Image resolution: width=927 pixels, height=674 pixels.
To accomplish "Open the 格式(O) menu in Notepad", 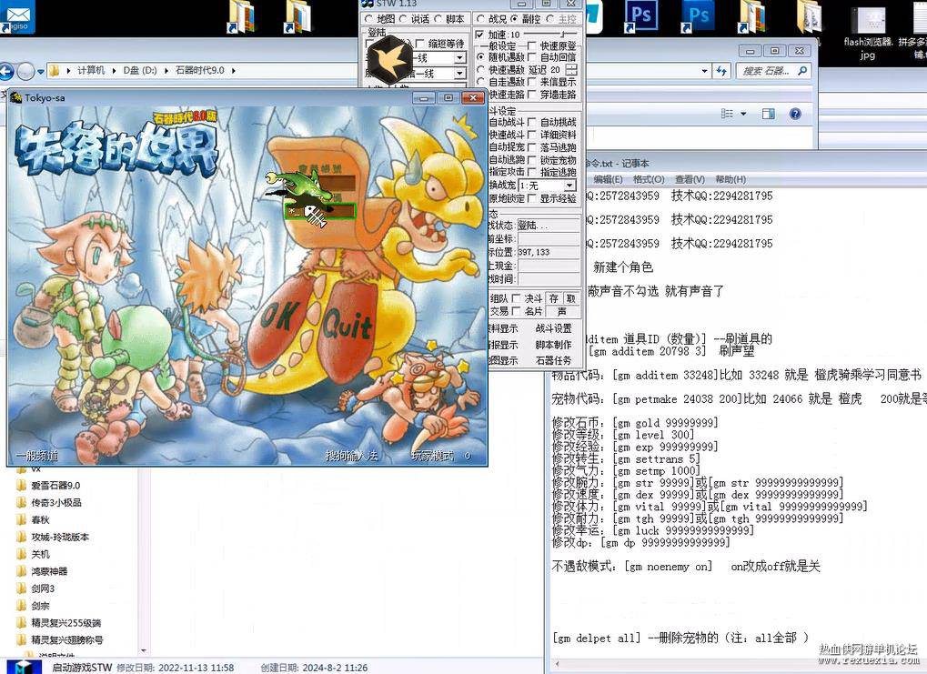I will pyautogui.click(x=649, y=179).
